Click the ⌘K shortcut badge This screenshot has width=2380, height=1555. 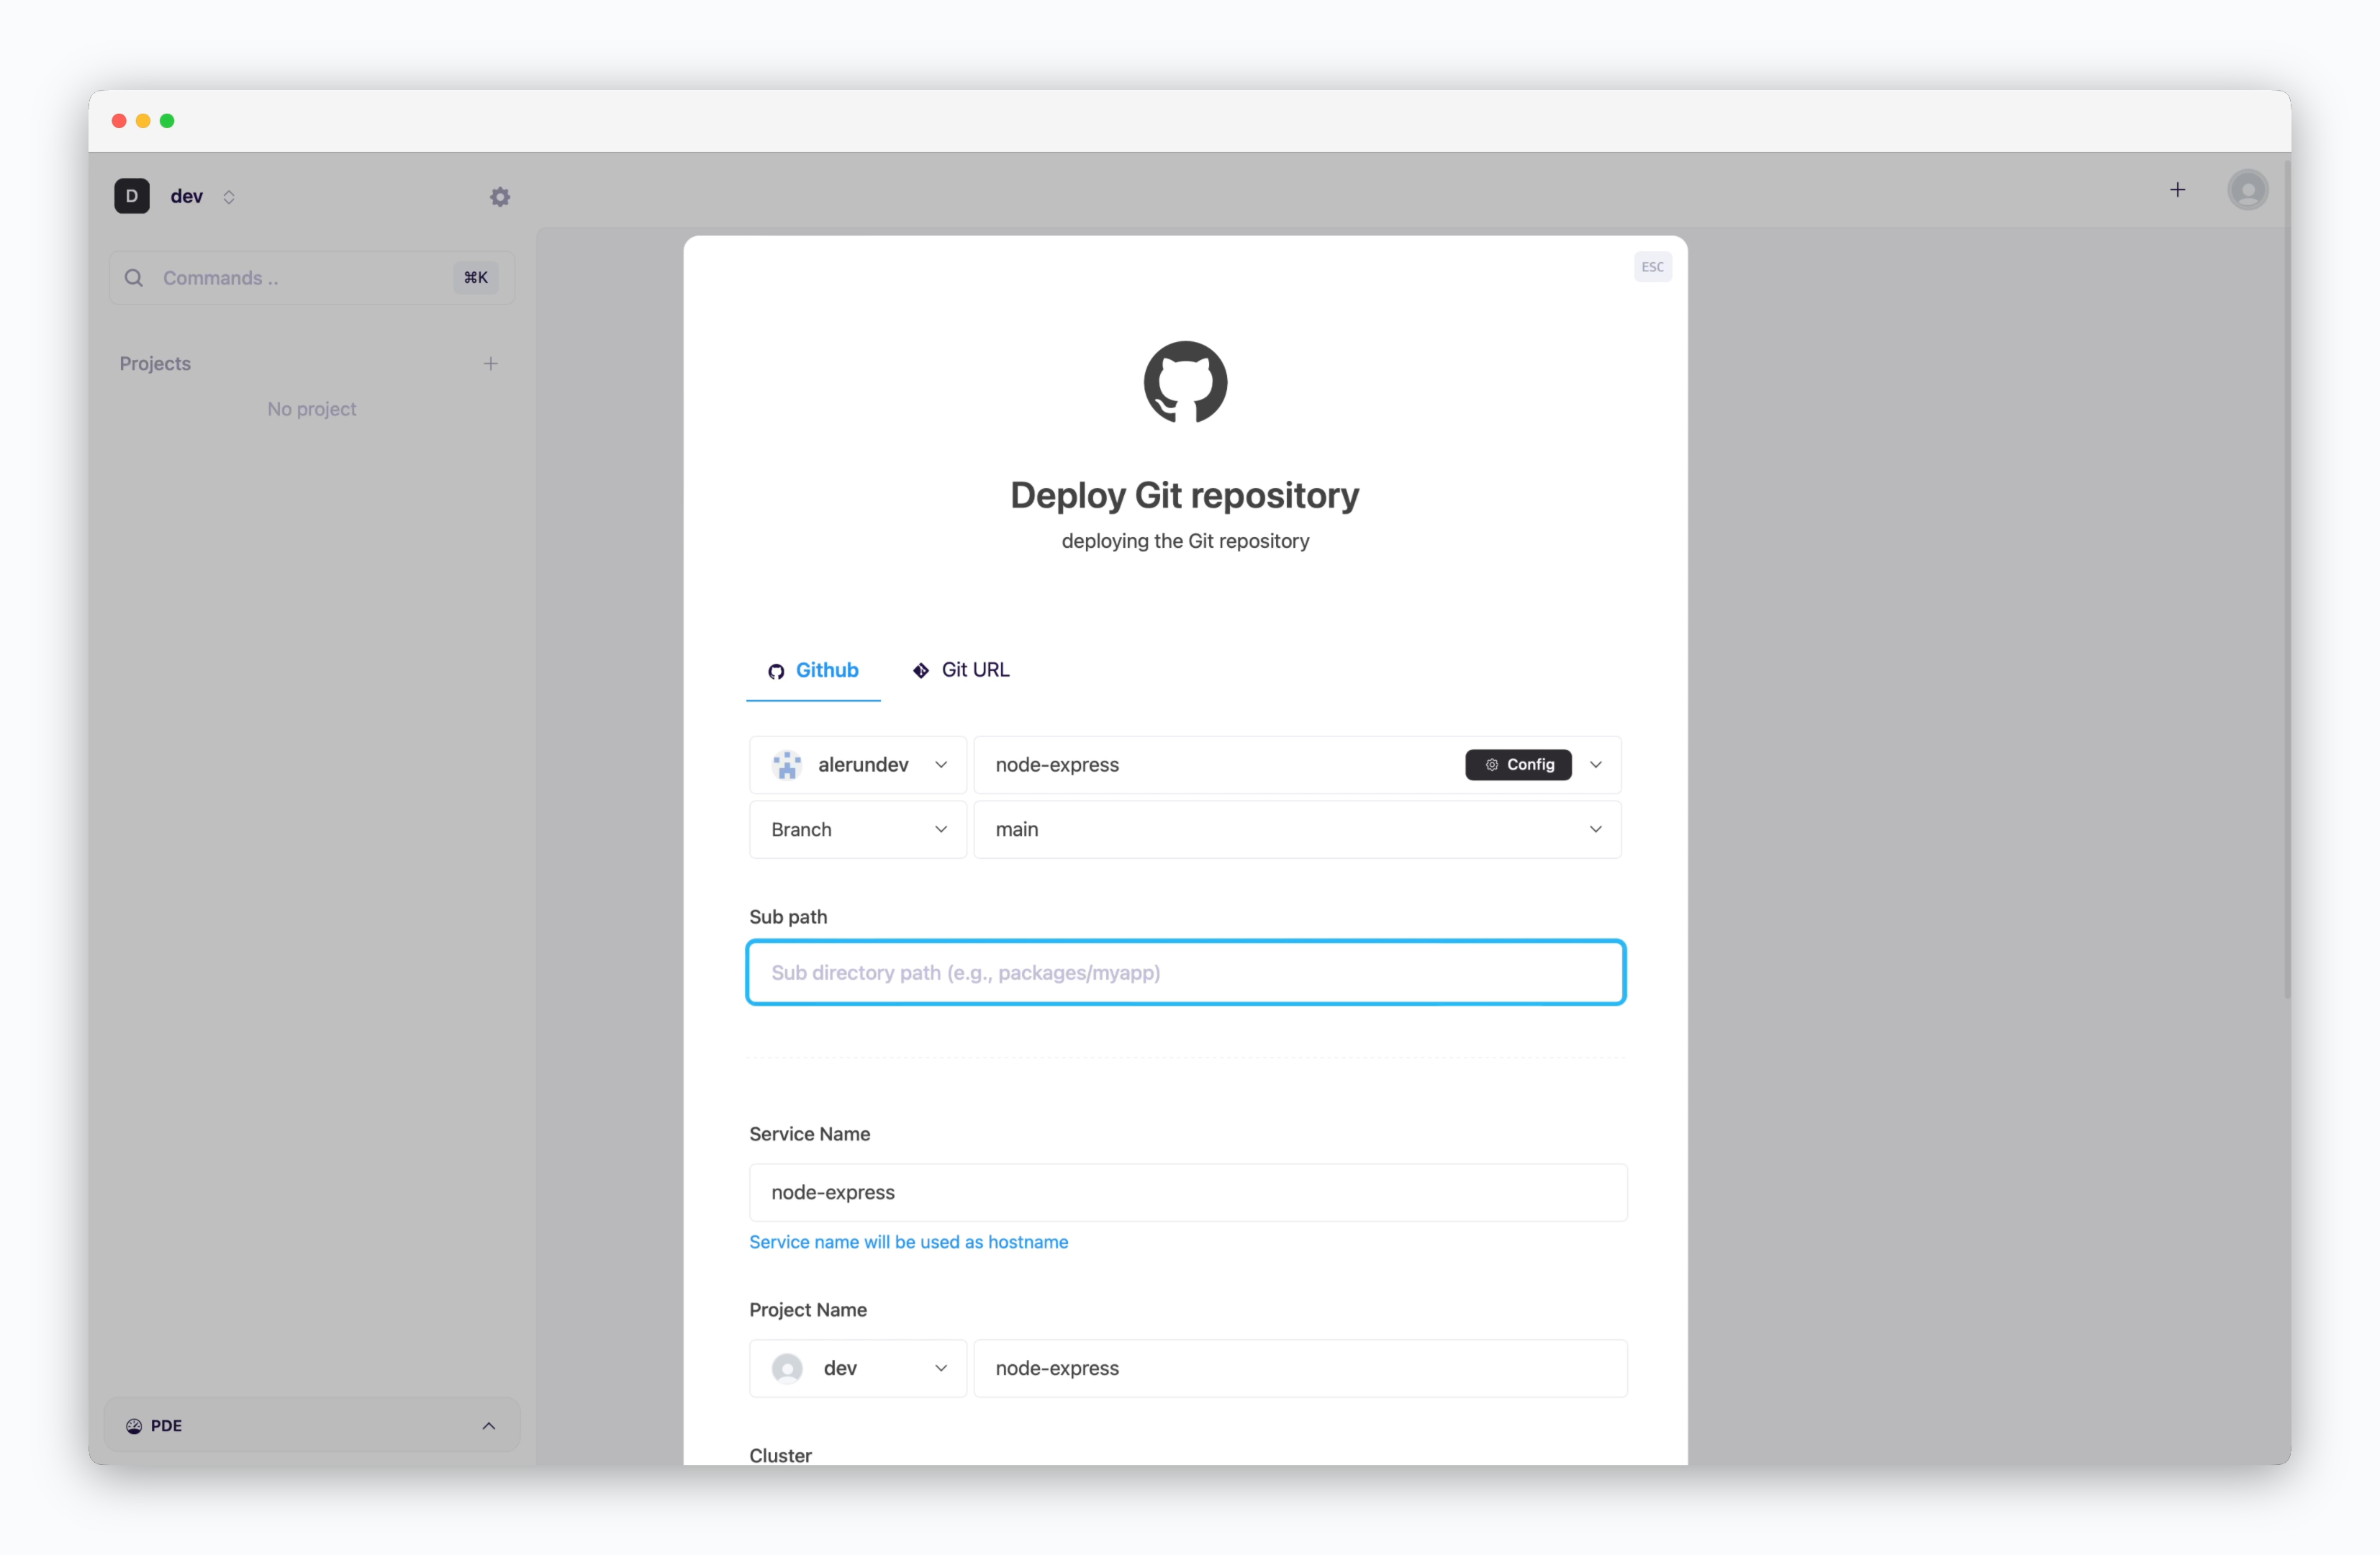pyautogui.click(x=476, y=277)
